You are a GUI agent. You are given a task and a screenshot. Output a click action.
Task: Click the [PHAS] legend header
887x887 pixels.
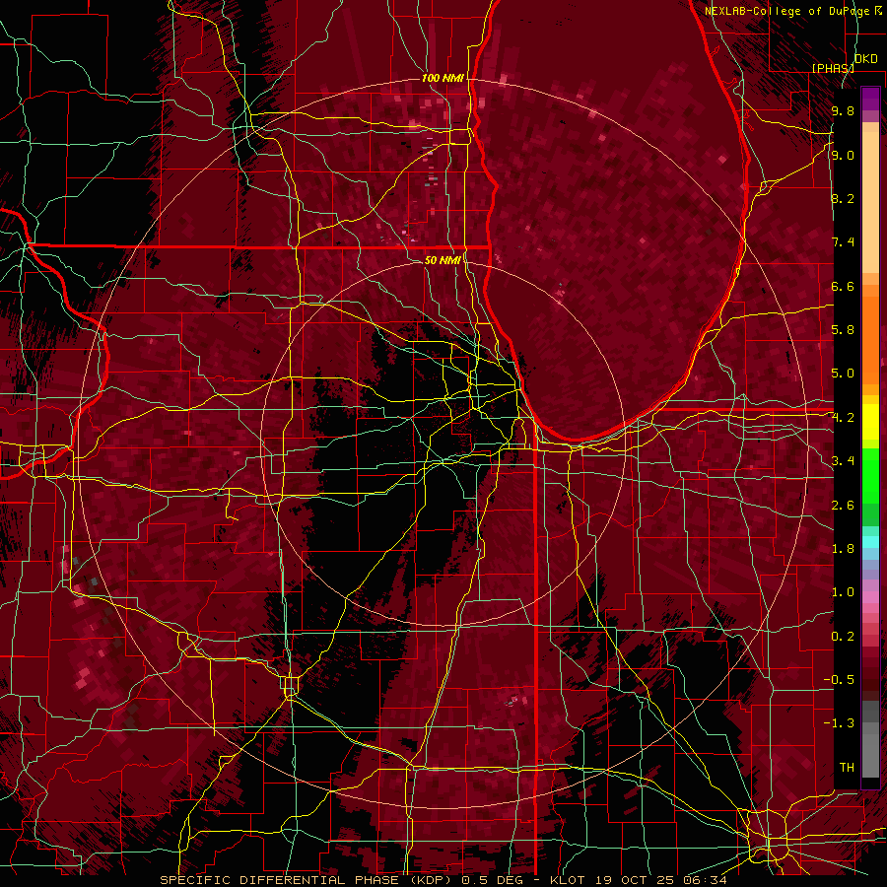(833, 68)
